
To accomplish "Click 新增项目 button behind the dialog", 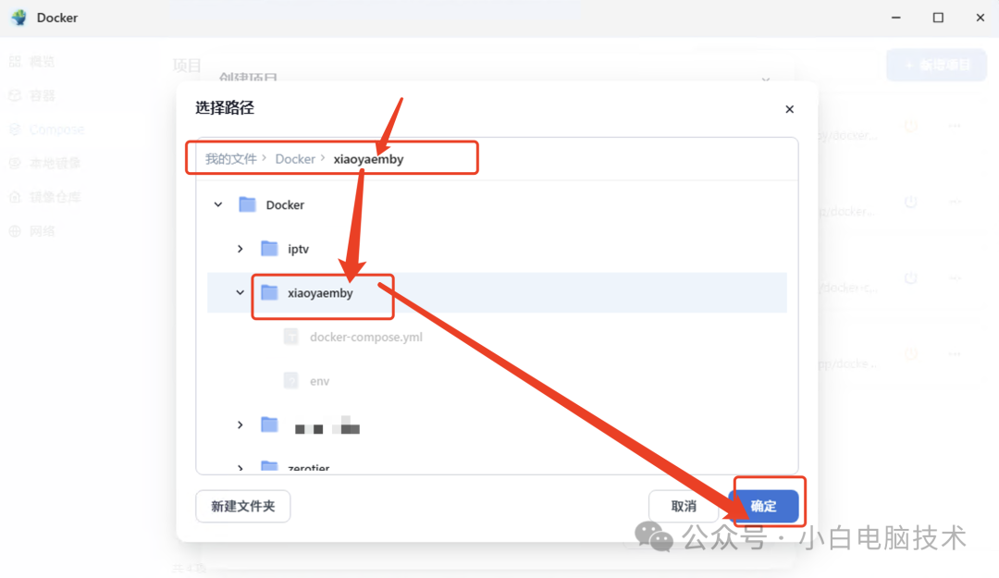I will [x=936, y=65].
